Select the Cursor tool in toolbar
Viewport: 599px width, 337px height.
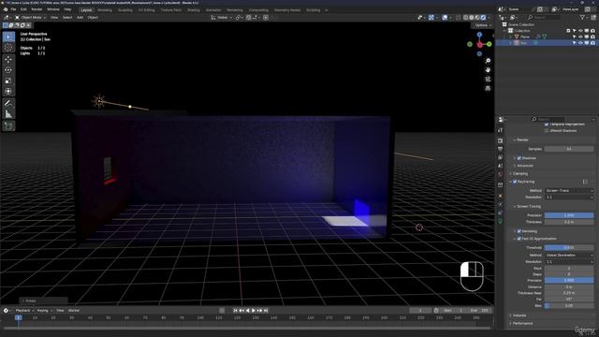[x=8, y=48]
